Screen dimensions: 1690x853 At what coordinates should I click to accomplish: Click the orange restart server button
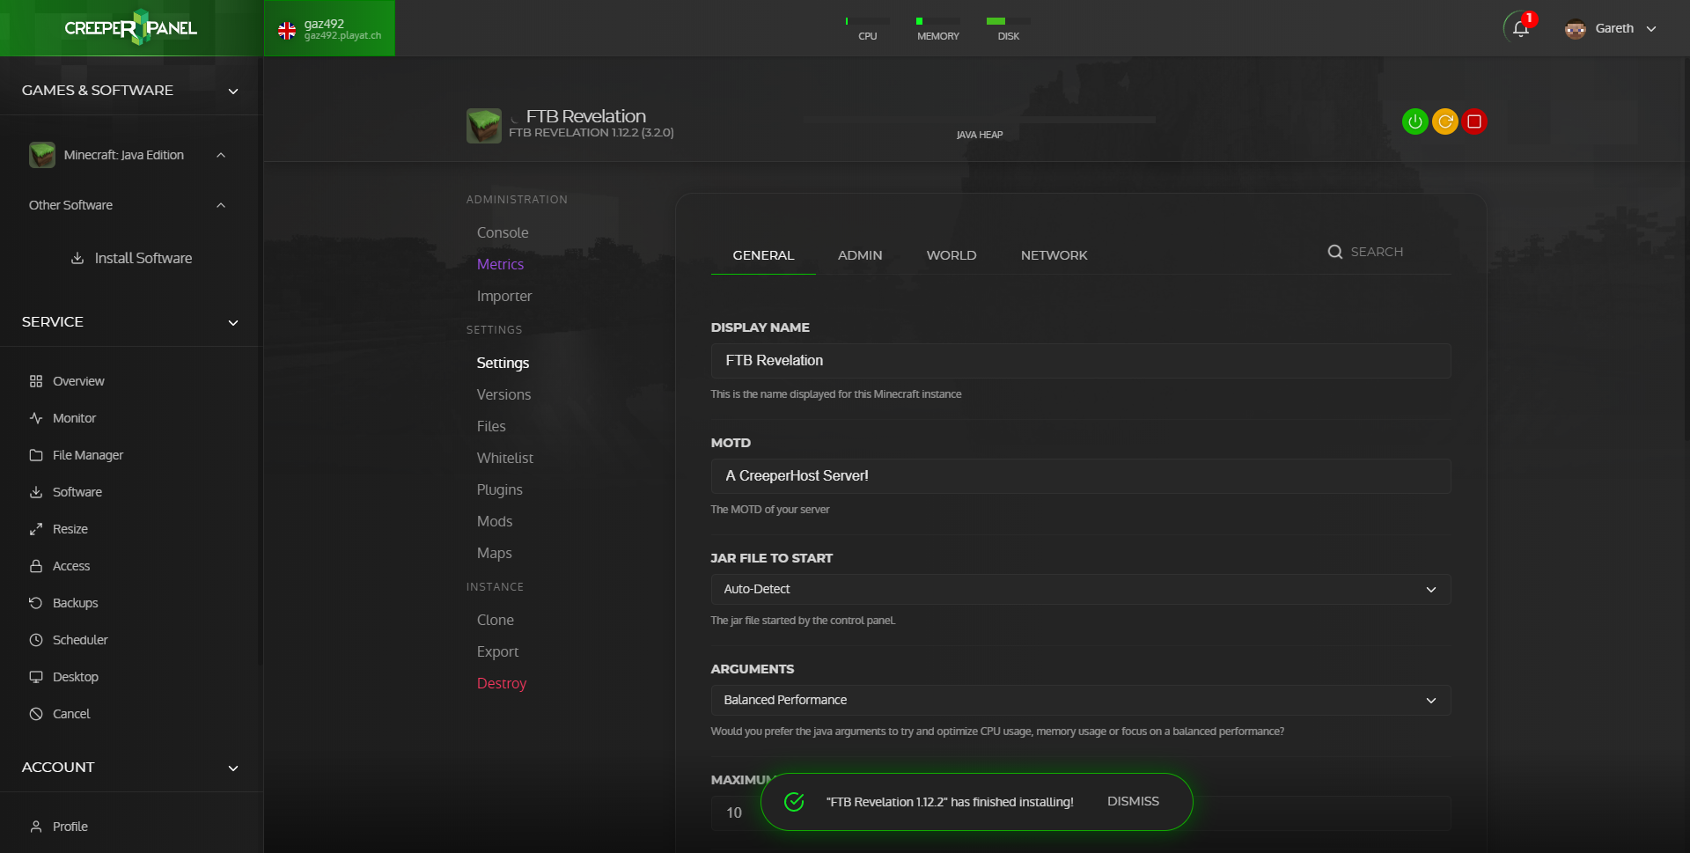[1444, 121]
